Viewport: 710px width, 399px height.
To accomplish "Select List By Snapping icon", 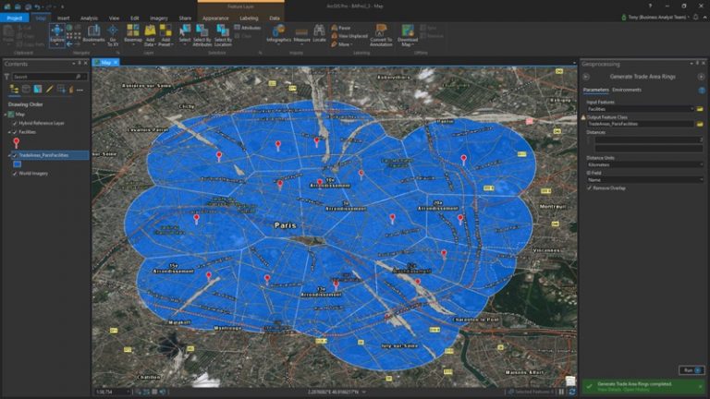I will [61, 89].
